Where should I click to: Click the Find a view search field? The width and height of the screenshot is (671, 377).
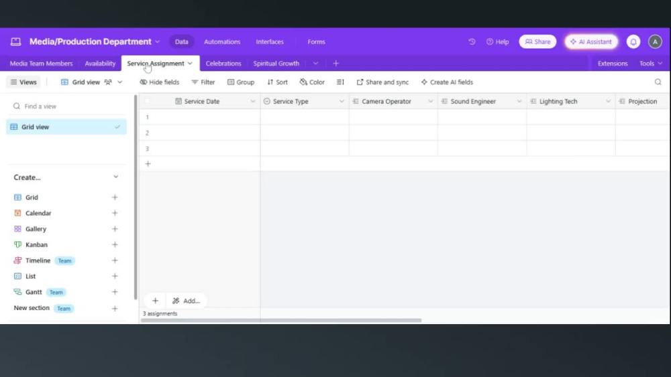(x=66, y=106)
